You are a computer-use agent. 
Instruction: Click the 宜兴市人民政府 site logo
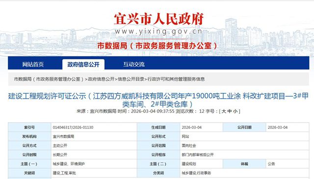click(159, 19)
